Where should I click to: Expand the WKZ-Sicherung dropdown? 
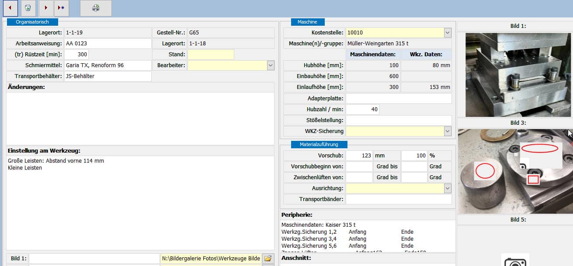click(x=447, y=131)
